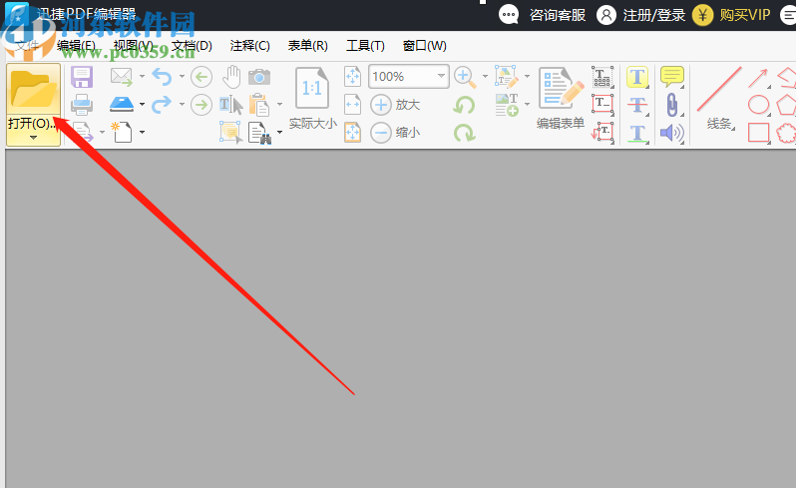Click the clipboard paste icon
Screen dimensions: 796x488
259,105
